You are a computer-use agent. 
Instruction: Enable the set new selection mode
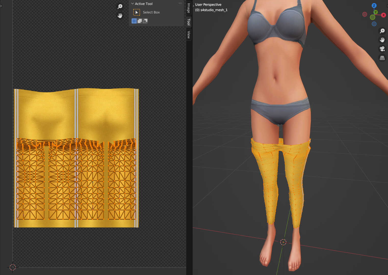click(134, 21)
